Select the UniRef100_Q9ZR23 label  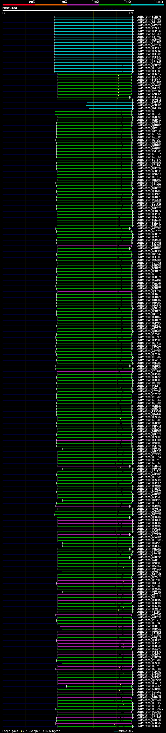pos(149,283)
